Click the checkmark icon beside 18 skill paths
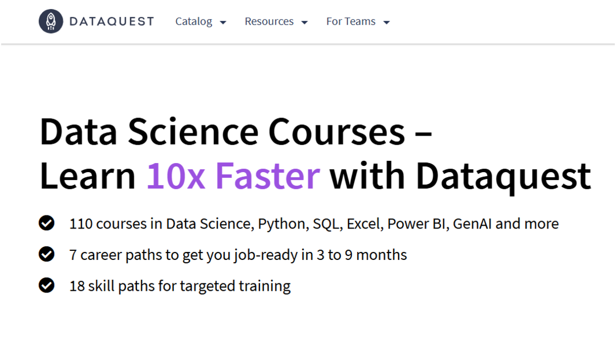The image size is (616, 342). [47, 285]
